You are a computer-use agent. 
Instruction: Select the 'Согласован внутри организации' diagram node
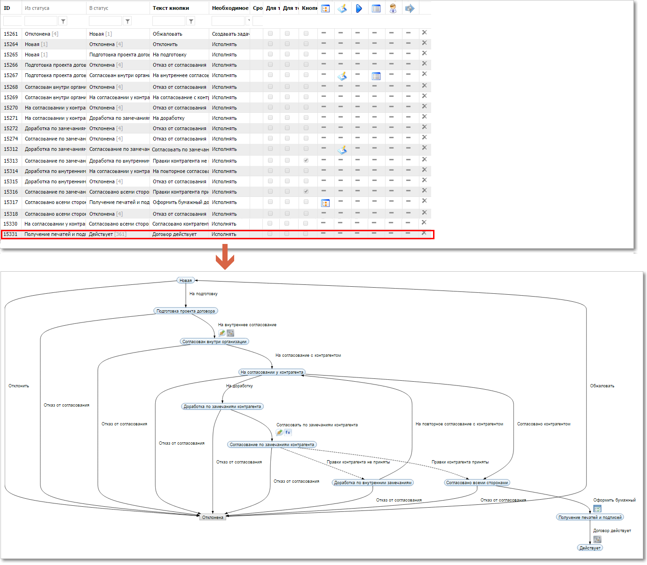(214, 341)
